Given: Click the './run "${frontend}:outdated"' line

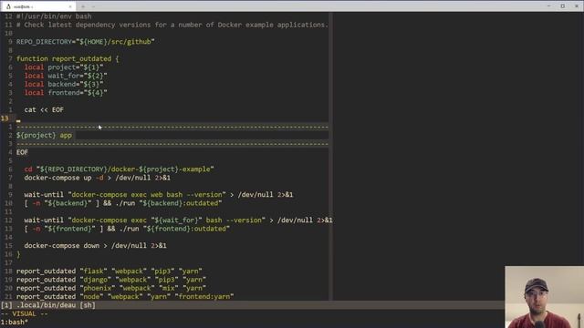Looking at the screenshot, I should coord(127,229).
